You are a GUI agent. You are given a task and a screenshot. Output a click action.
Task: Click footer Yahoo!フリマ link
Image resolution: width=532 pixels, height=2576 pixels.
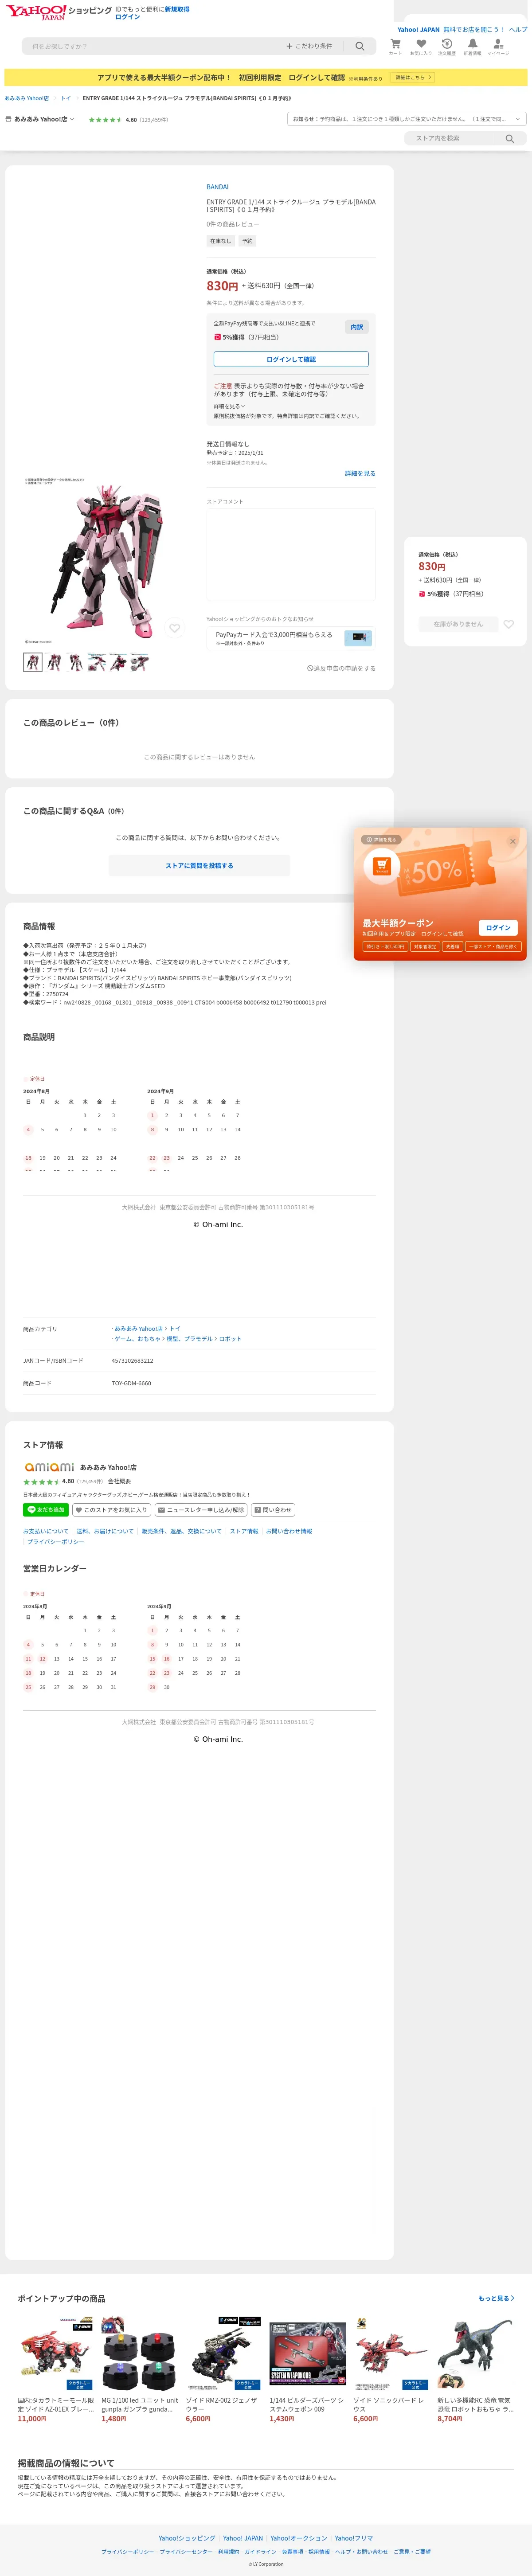[354, 2538]
